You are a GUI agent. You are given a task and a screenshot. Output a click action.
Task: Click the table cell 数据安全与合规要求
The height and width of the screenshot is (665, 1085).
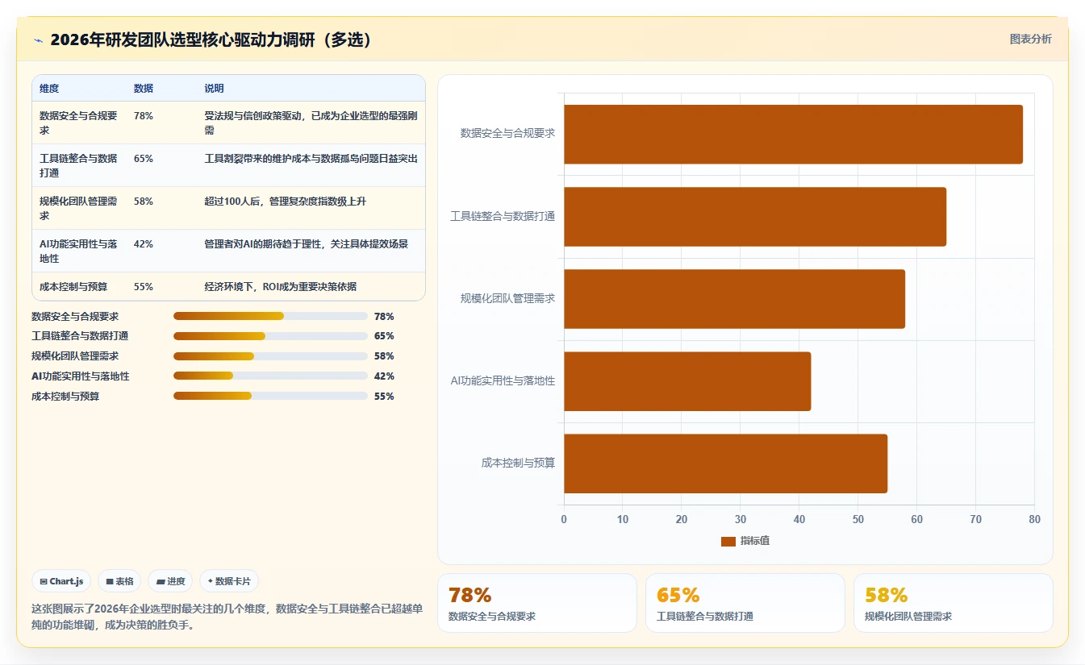click(79, 123)
